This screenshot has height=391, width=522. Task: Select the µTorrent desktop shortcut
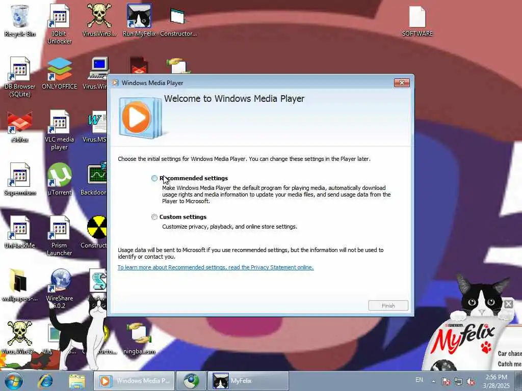coord(59,179)
